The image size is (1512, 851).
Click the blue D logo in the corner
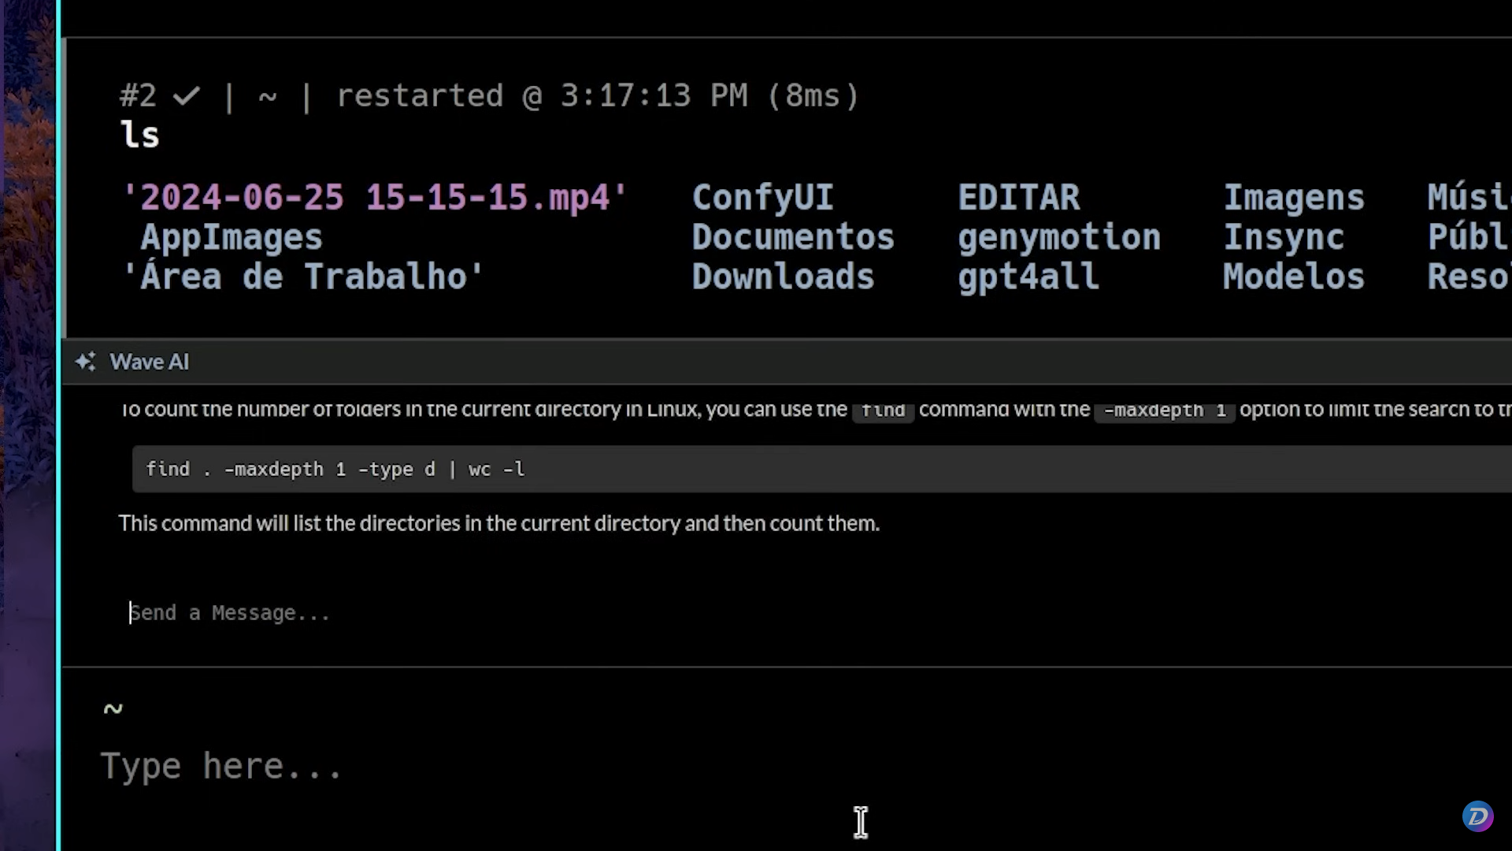pyautogui.click(x=1477, y=816)
